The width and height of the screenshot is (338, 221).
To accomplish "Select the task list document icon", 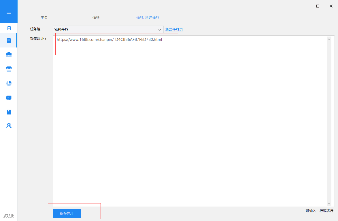I will [x=9, y=41].
